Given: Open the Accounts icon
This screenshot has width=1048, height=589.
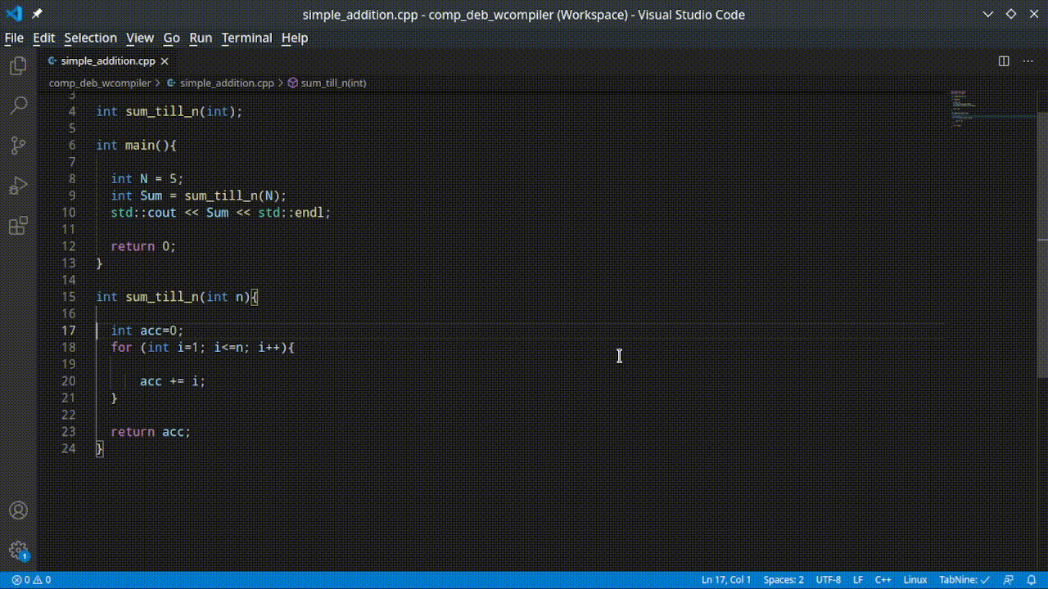Looking at the screenshot, I should (18, 510).
